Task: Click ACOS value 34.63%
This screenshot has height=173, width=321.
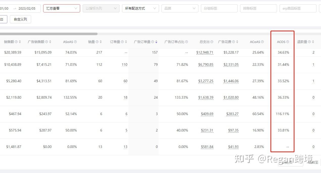Action: click(283, 53)
